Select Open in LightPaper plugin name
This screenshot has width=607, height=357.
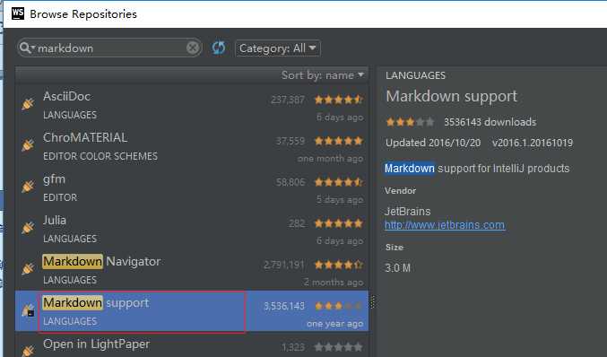(97, 344)
